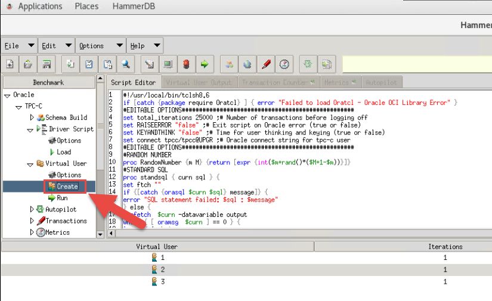Click the red pencil transaction counter icon
The image size is (492, 301).
coord(266,64)
